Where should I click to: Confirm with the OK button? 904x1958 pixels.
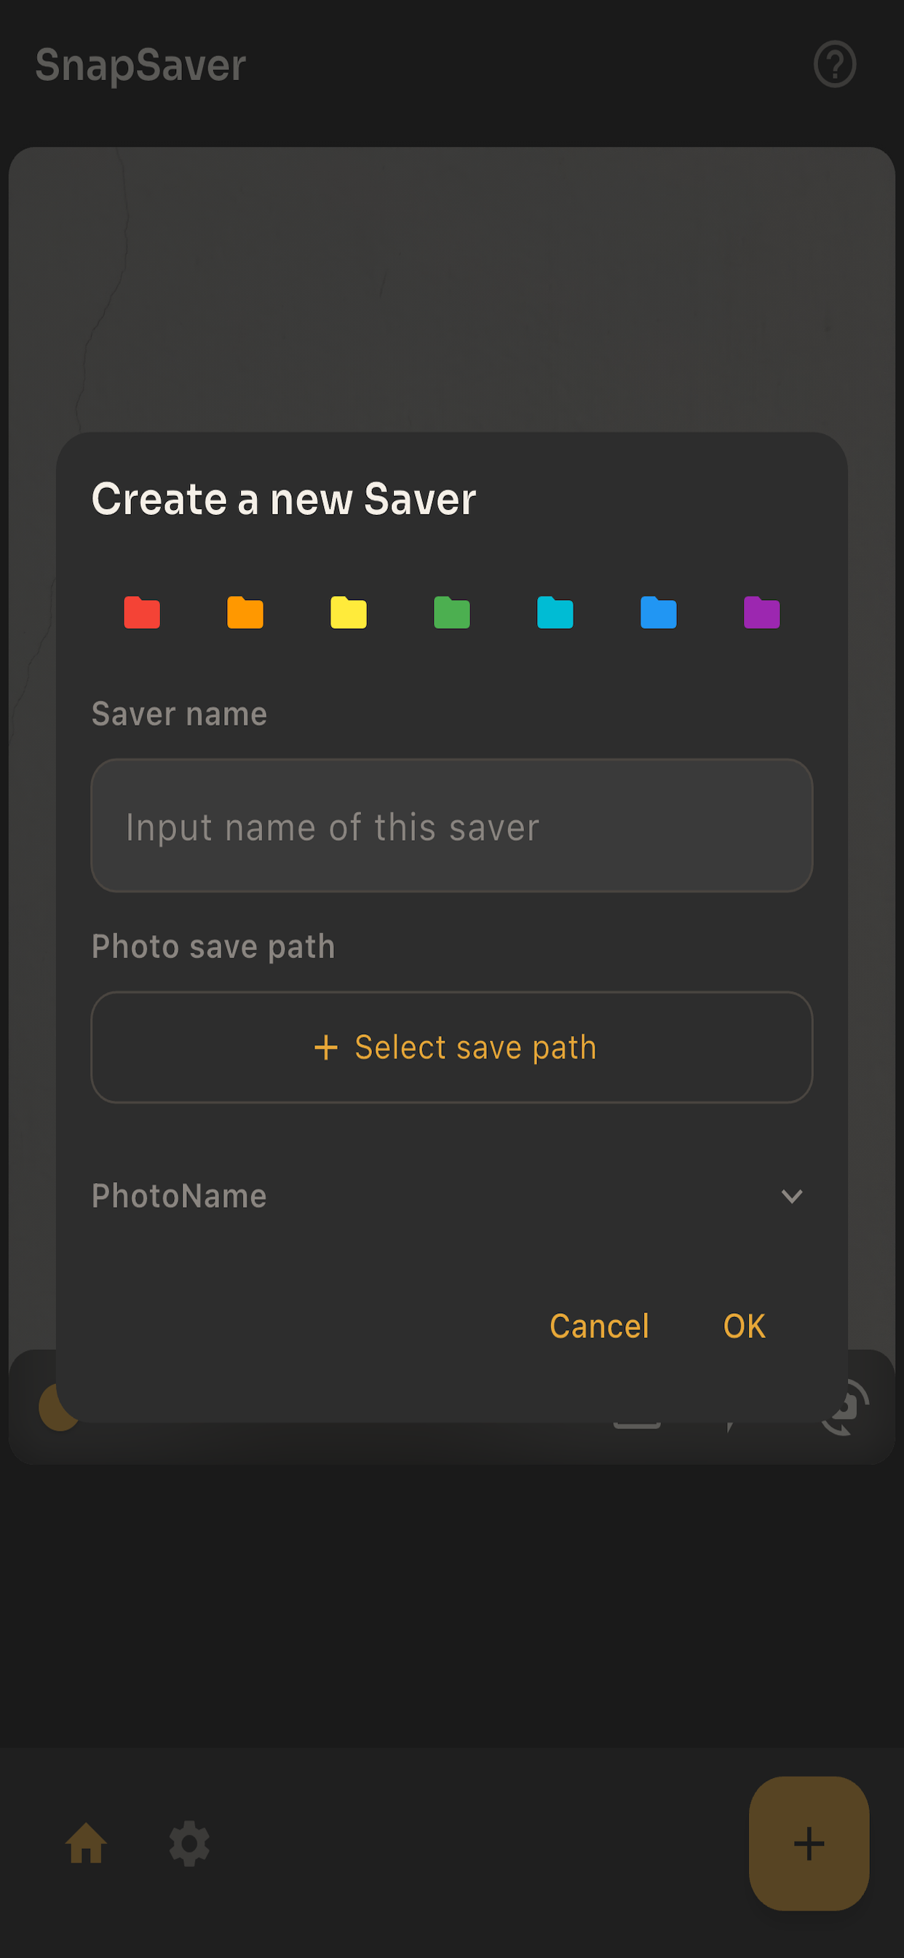tap(745, 1326)
